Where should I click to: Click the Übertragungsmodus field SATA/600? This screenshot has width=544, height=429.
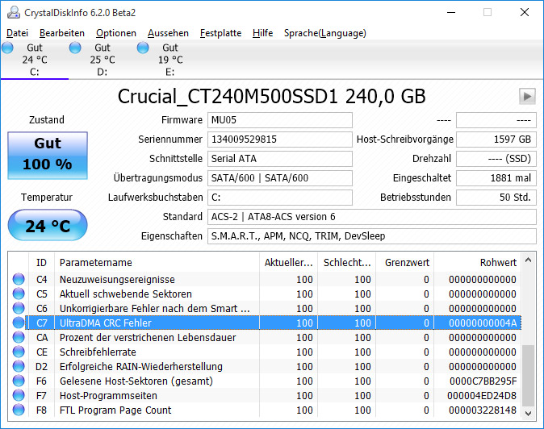click(x=280, y=178)
